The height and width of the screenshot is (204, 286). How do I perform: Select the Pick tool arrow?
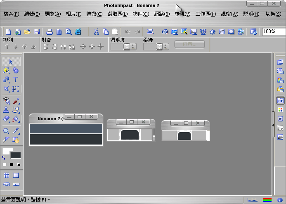[x=11, y=62]
